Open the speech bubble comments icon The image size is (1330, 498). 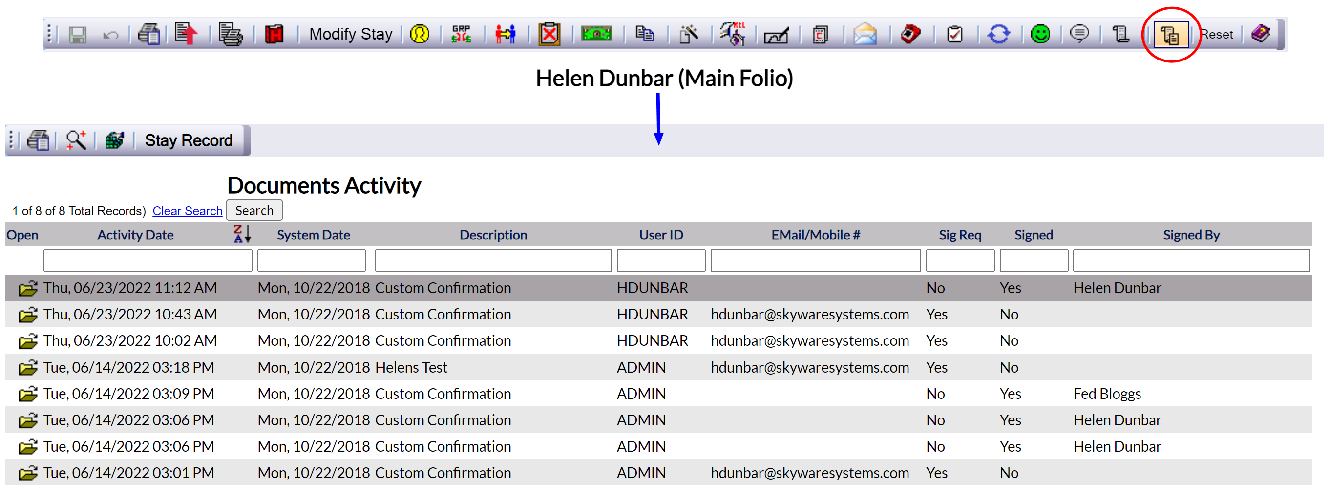point(1079,34)
